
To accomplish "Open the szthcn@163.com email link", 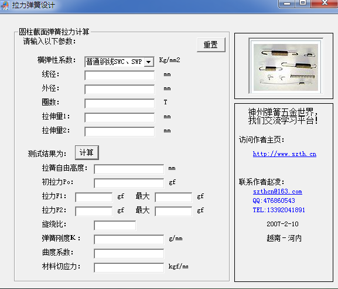I will [x=278, y=191].
